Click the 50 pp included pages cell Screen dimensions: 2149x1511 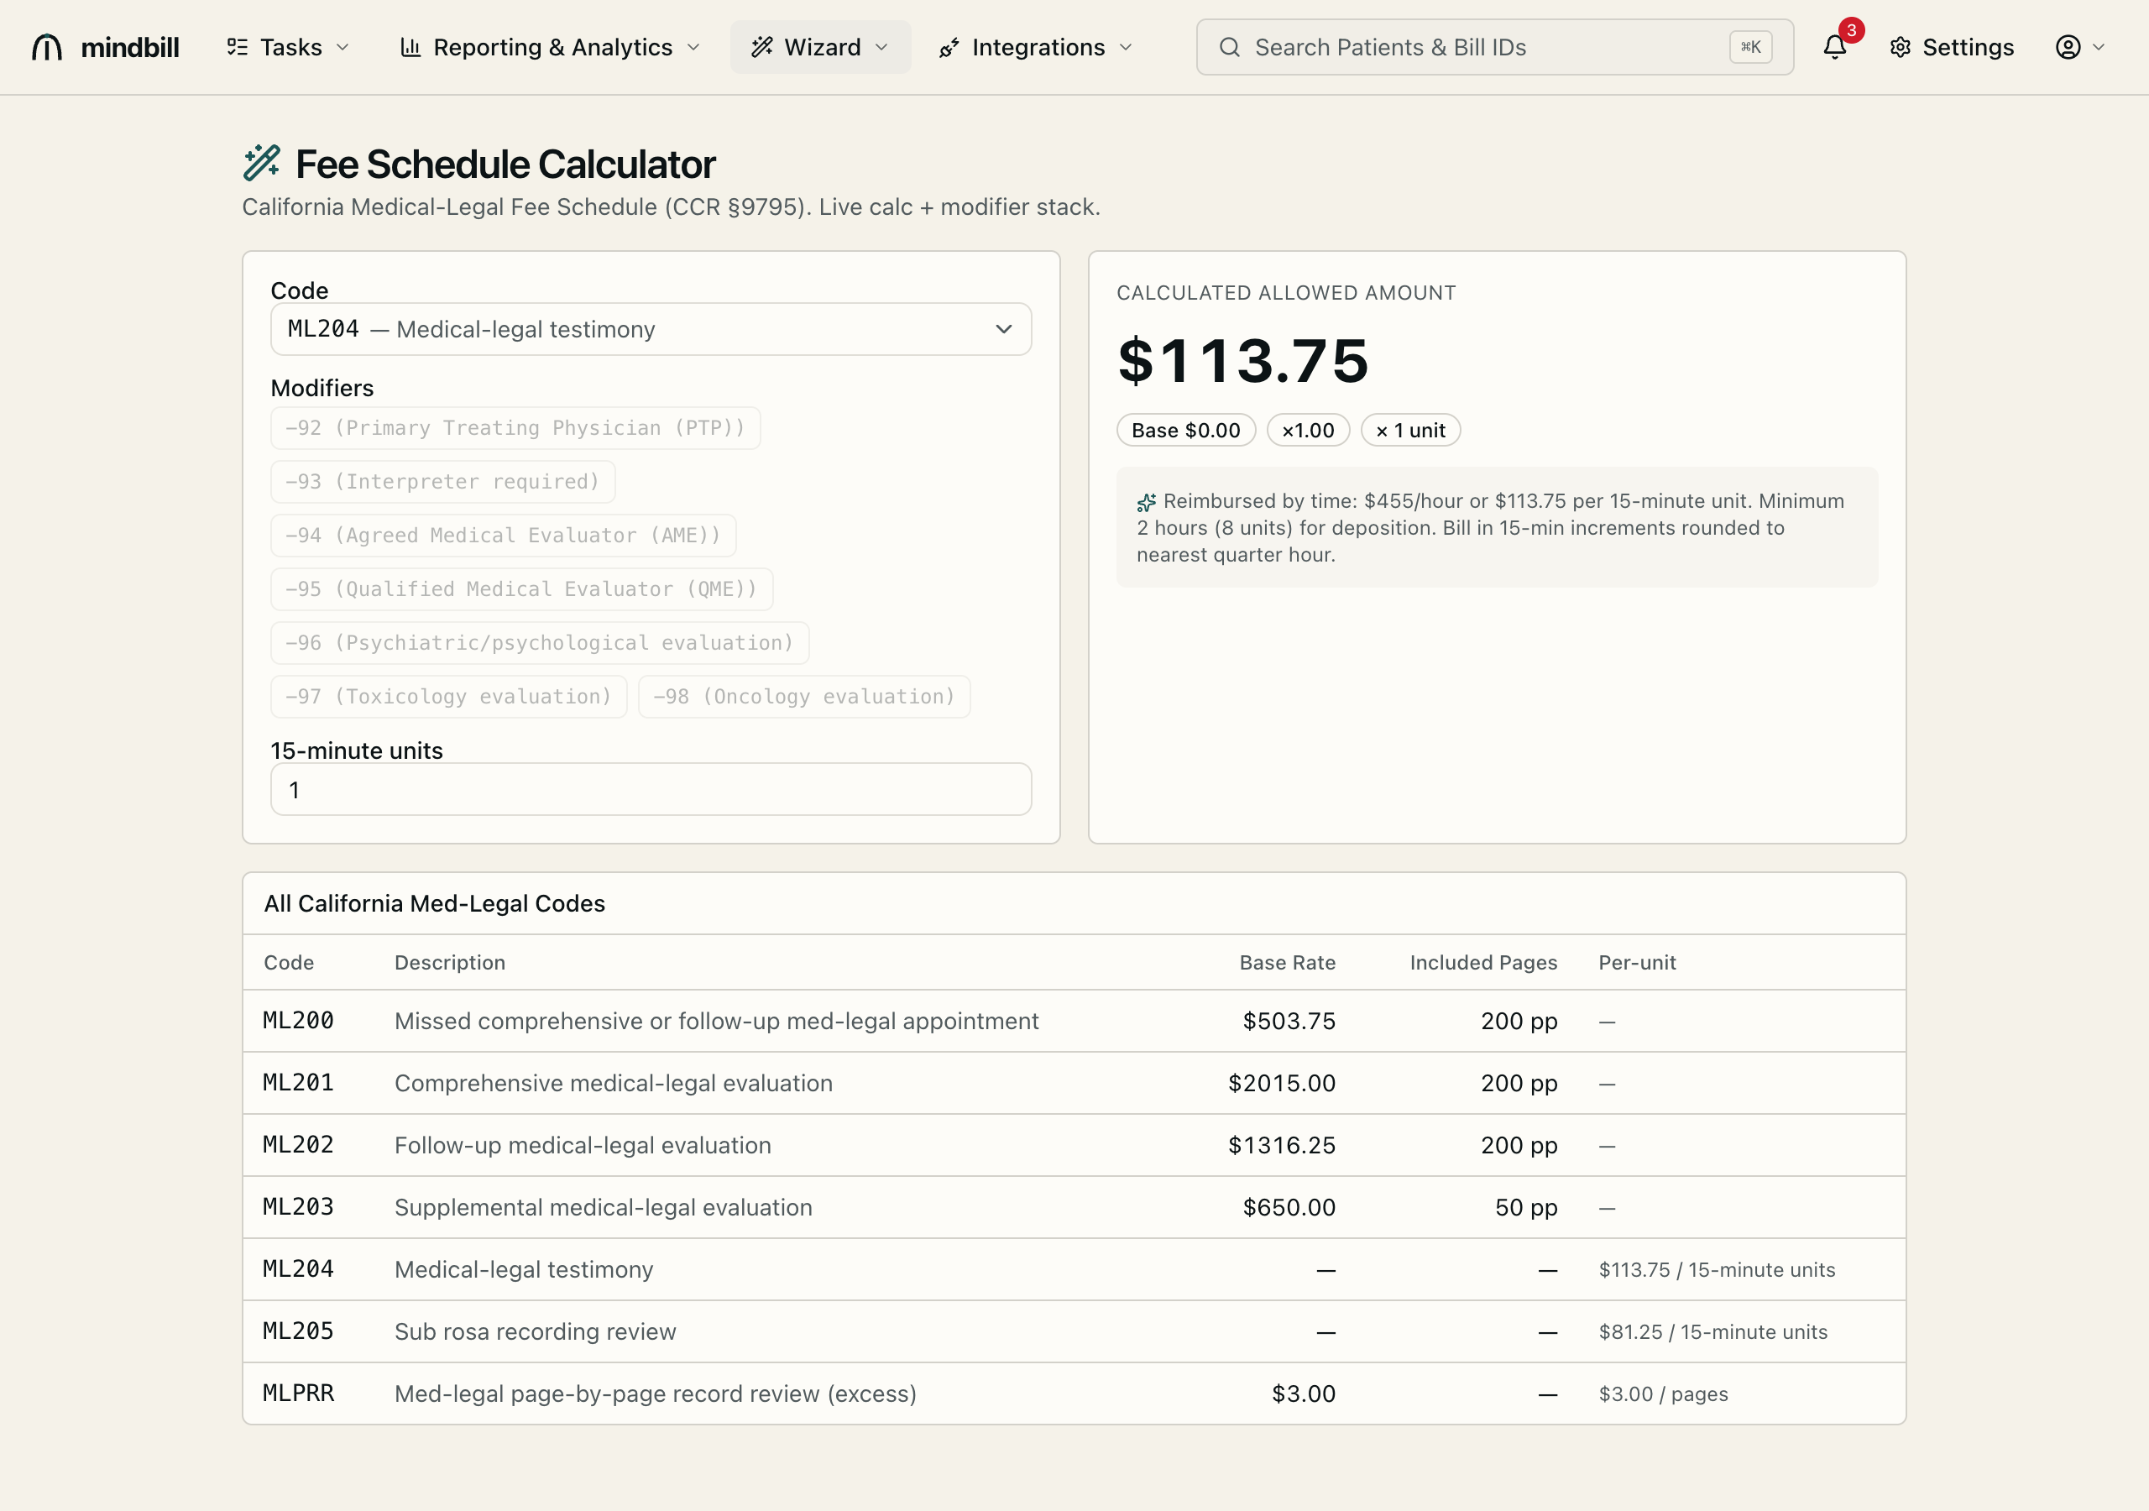(x=1525, y=1207)
